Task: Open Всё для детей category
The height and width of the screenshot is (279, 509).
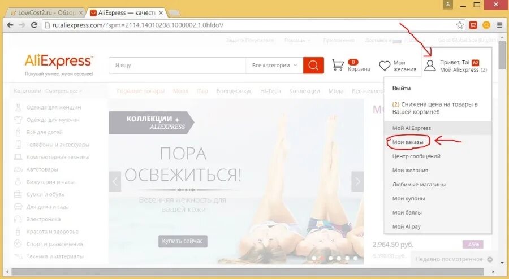Action: click(x=45, y=132)
